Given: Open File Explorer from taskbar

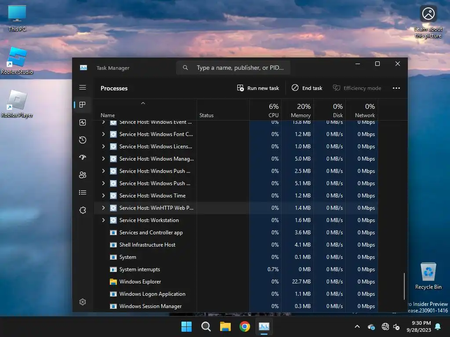Looking at the screenshot, I should (225, 326).
